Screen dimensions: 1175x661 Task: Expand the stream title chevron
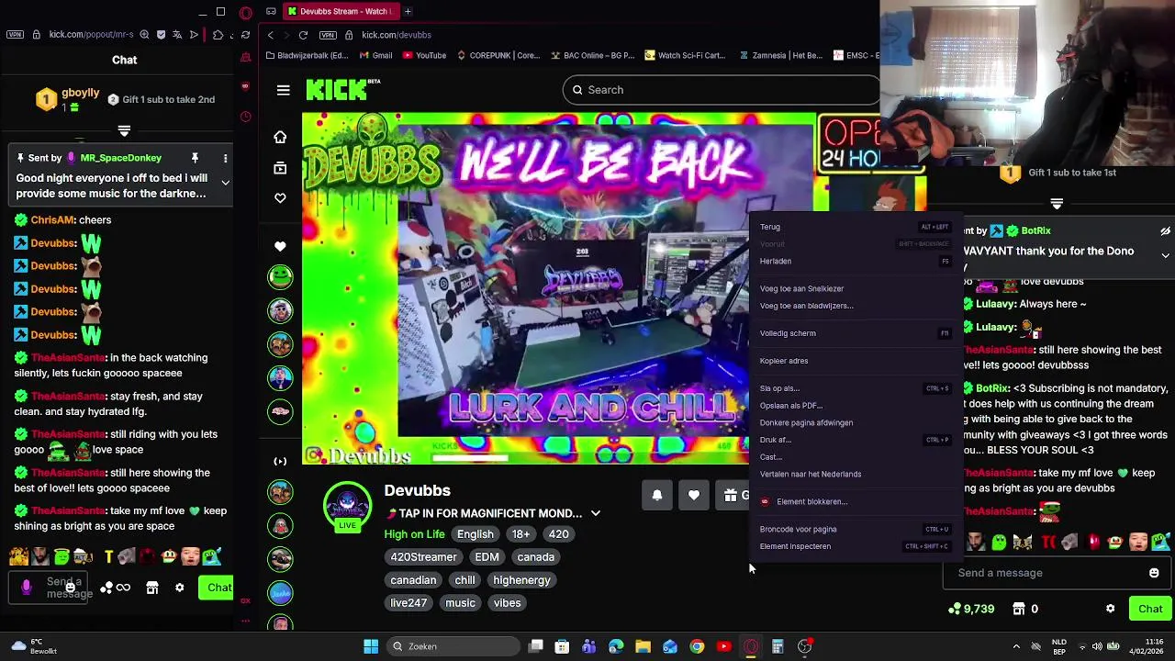tap(595, 513)
